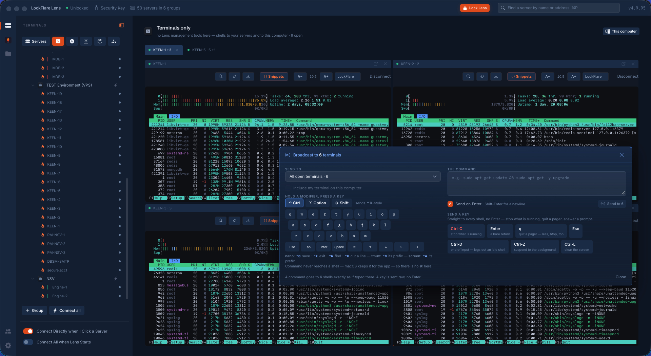Clear the KEEN-2 terminal with the eraser icon
Screen dimensions: 651x356
click(482, 76)
